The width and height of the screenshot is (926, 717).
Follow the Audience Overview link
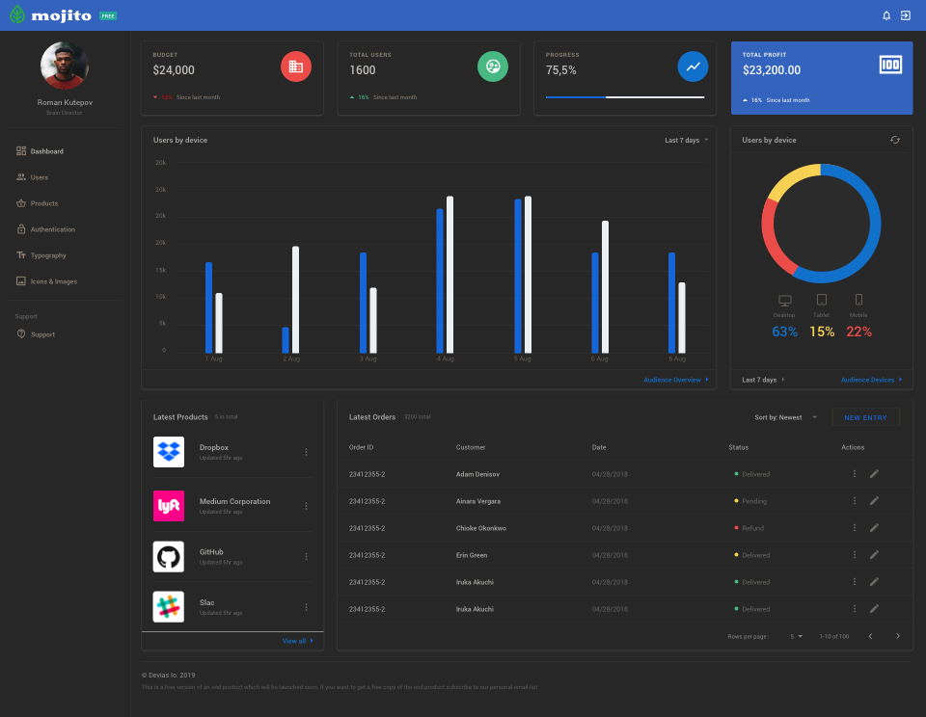(675, 380)
